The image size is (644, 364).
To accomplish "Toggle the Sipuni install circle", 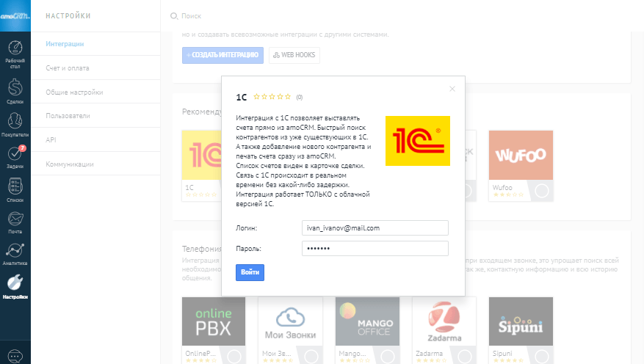I will point(542,357).
